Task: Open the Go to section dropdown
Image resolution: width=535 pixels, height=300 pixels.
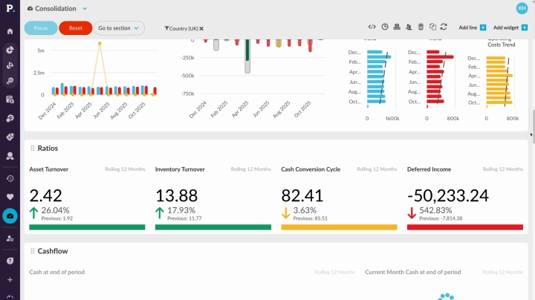Action: pyautogui.click(x=118, y=28)
